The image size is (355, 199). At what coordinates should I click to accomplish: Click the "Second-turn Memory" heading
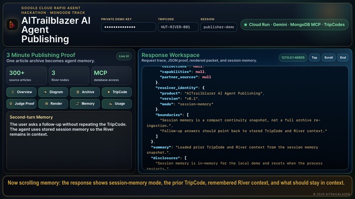pos(31,117)
